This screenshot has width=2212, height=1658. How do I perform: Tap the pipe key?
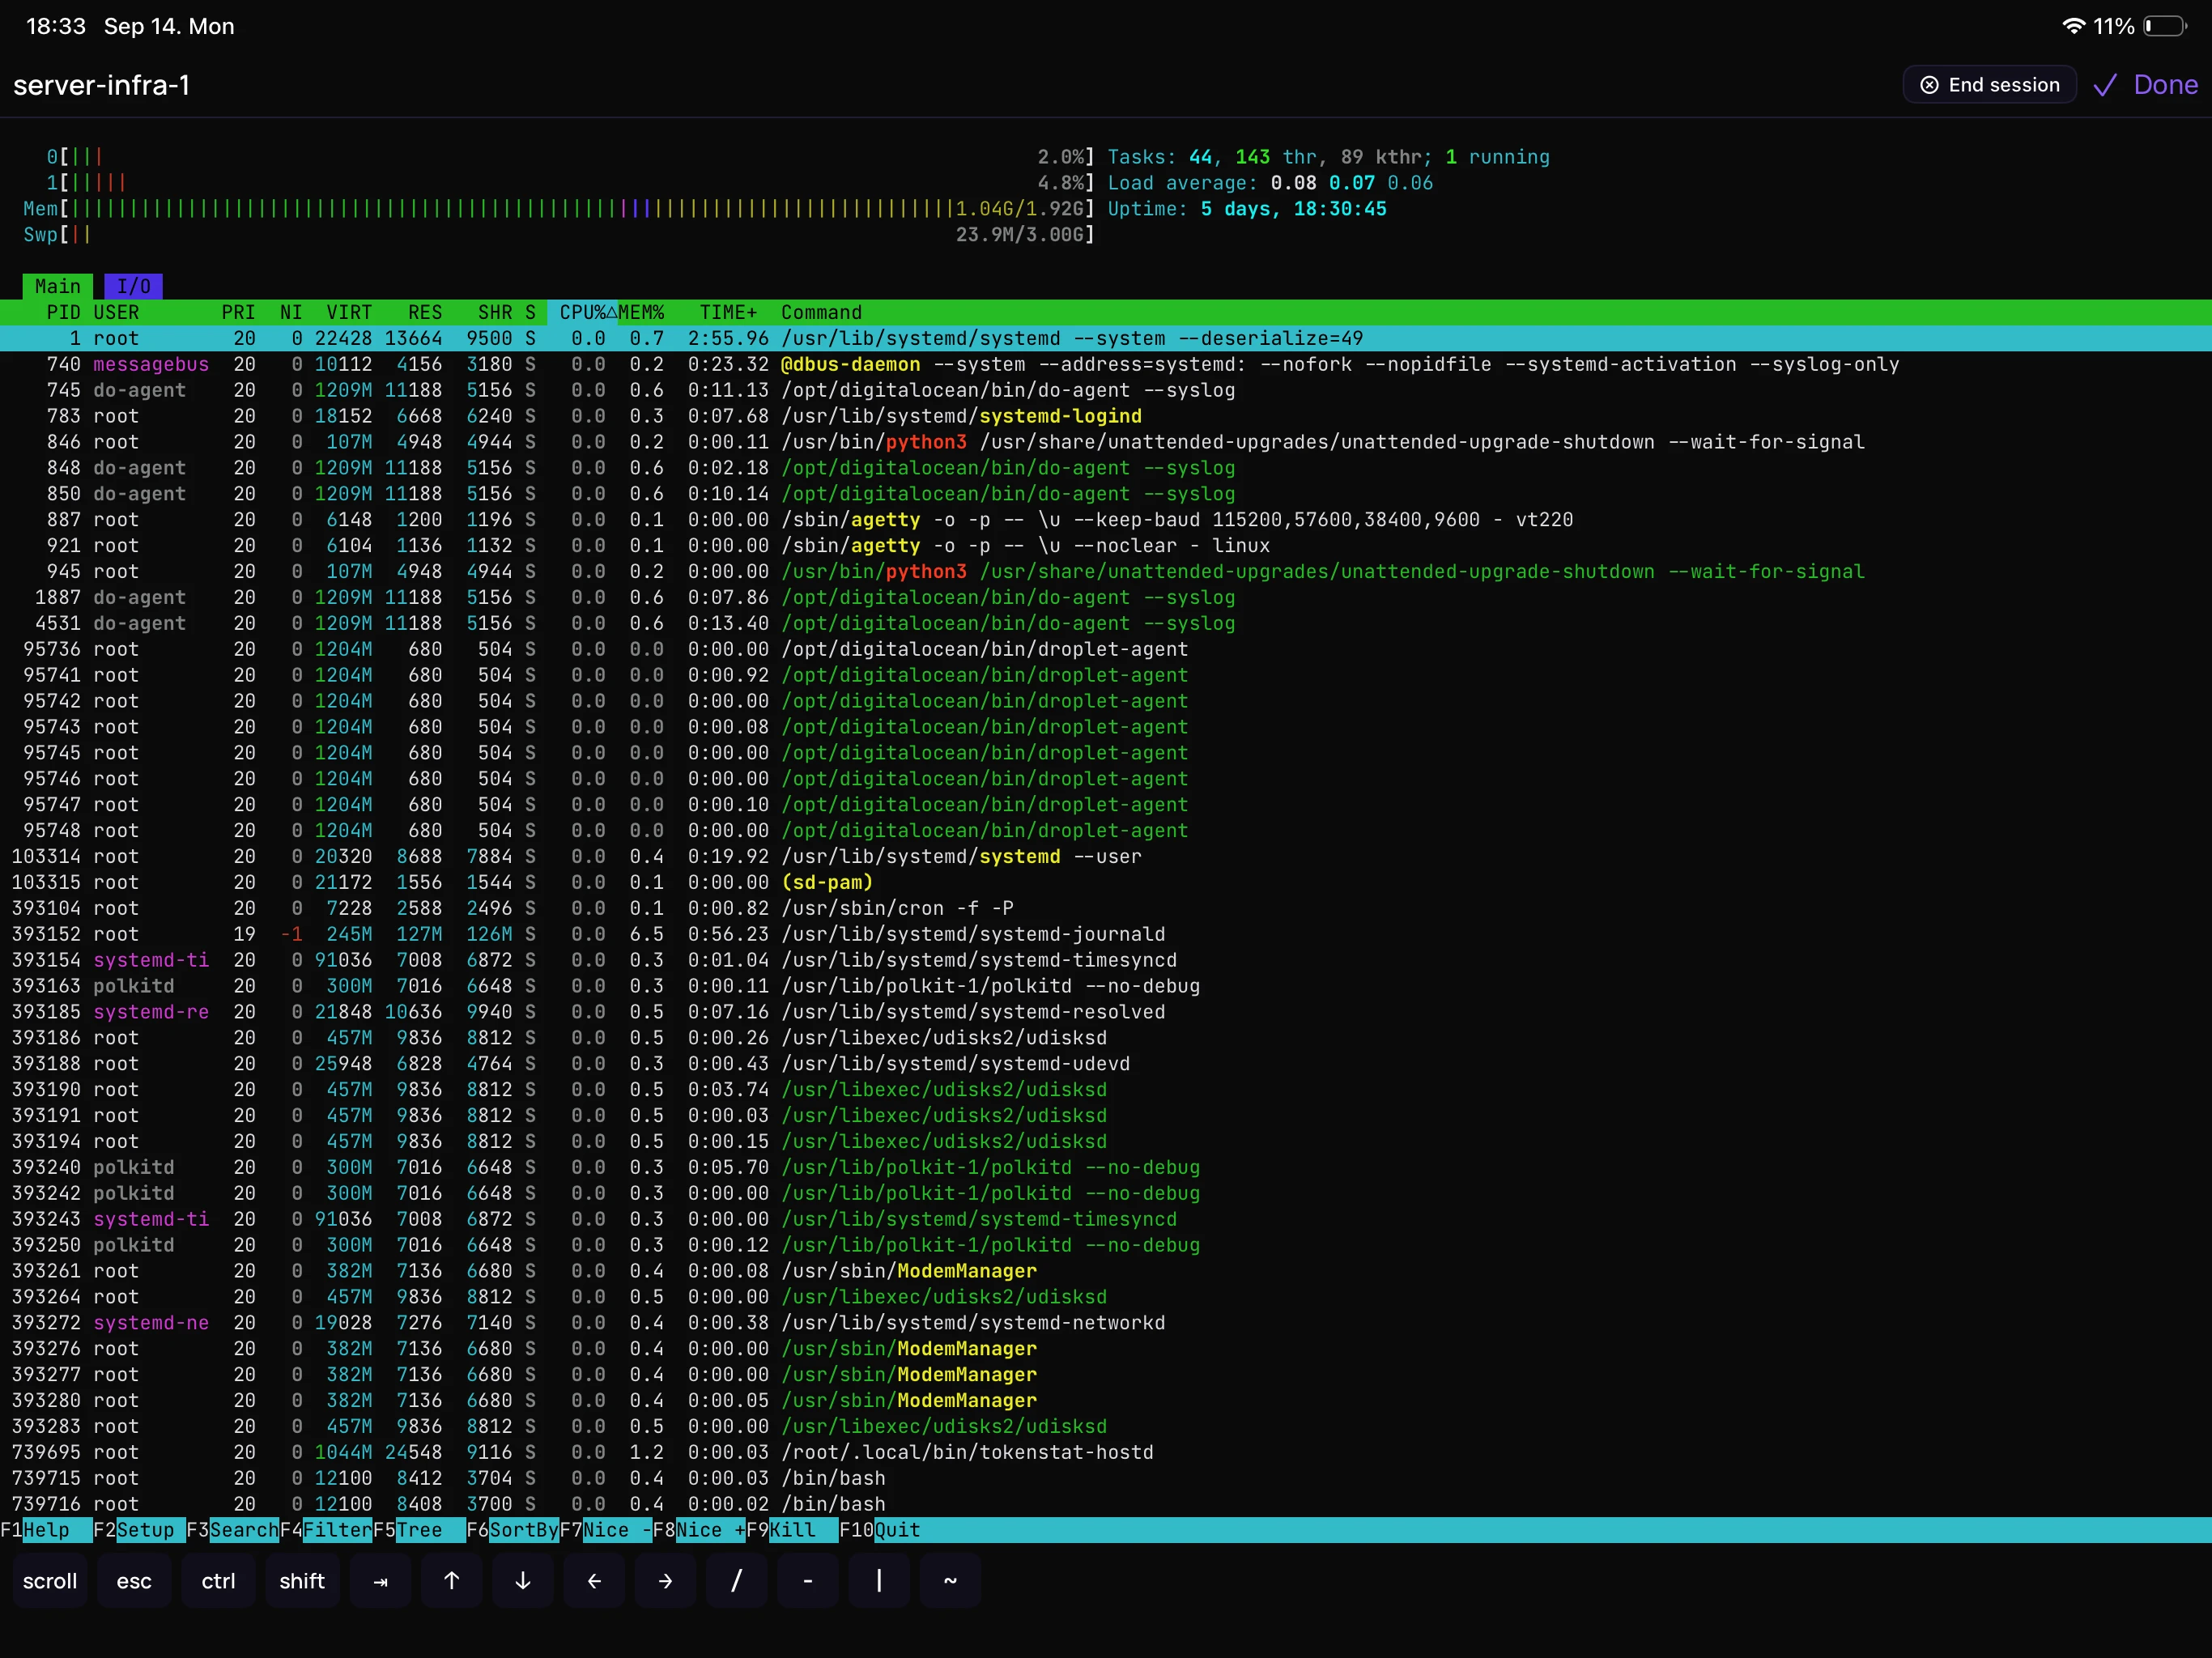pos(879,1581)
